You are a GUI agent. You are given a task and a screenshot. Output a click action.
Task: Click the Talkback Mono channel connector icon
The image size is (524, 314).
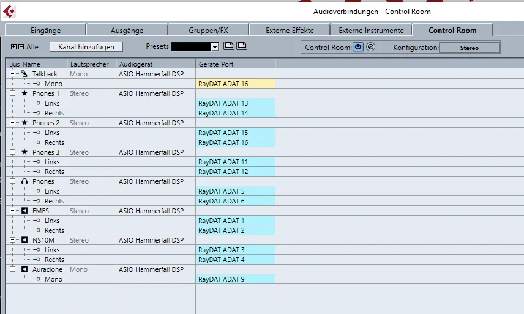pyautogui.click(x=37, y=83)
